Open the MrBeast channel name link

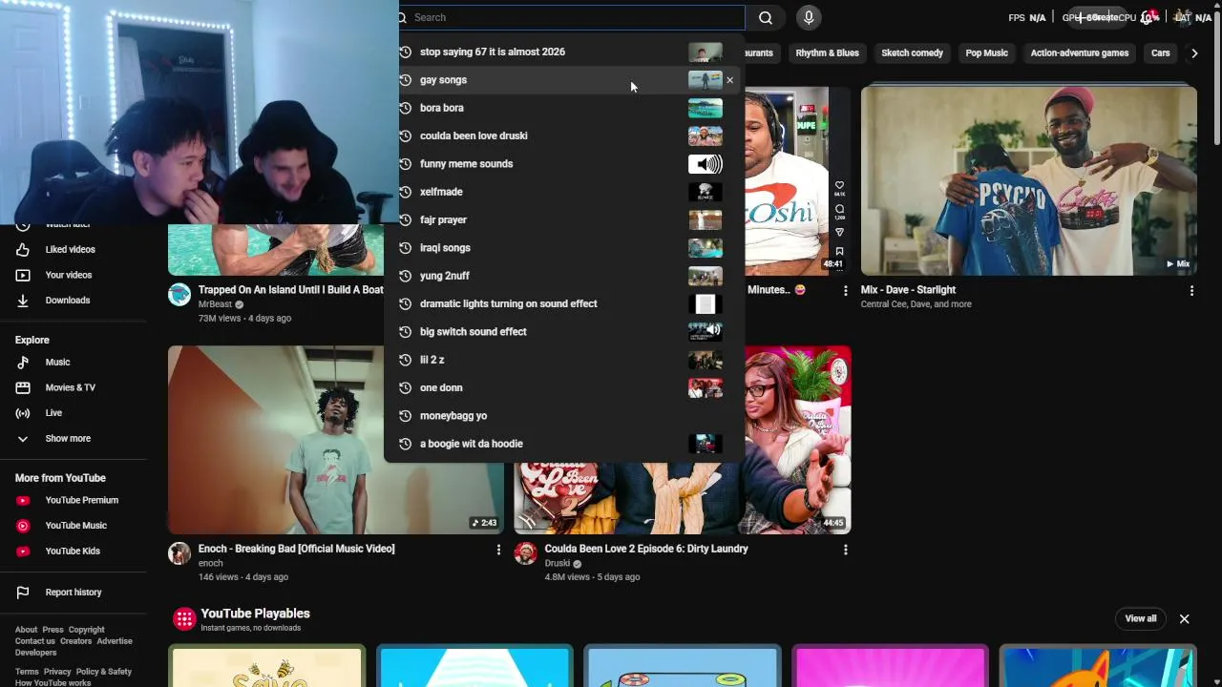(216, 304)
